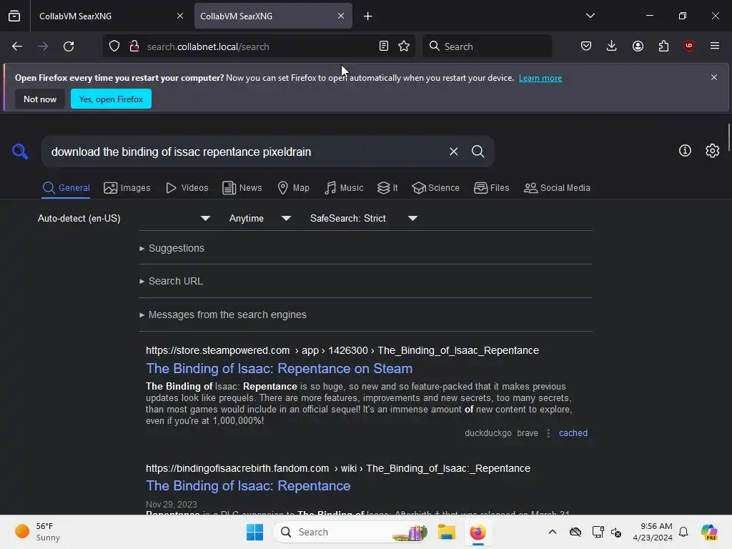Switch to Music search category
Viewport: 732px width, 549px height.
[x=344, y=188]
